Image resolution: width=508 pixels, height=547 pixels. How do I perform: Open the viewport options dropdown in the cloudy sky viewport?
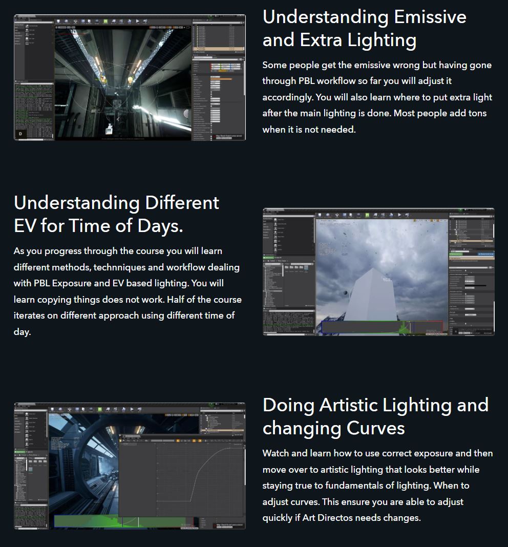tap(319, 221)
